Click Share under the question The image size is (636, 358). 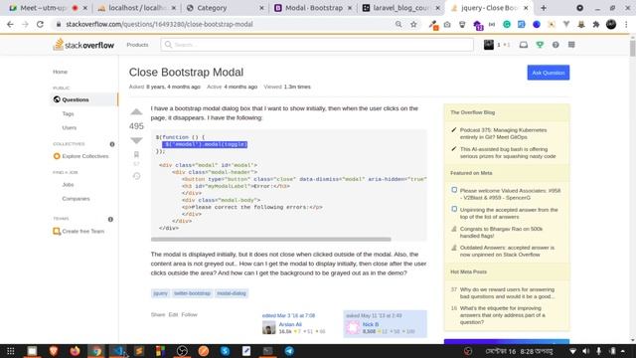tap(158, 314)
